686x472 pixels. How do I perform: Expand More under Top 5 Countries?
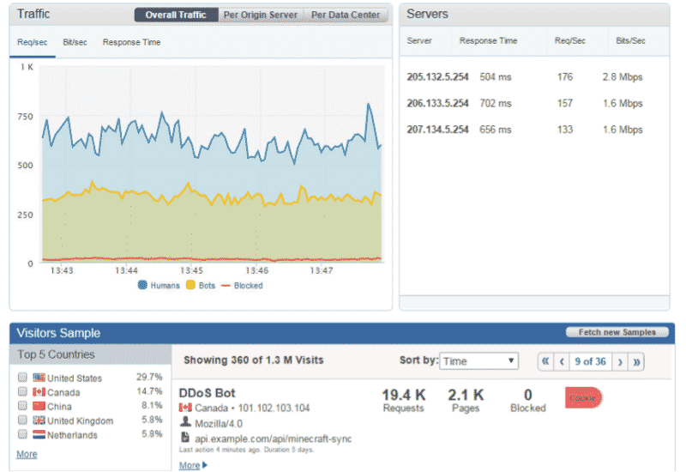pyautogui.click(x=27, y=454)
